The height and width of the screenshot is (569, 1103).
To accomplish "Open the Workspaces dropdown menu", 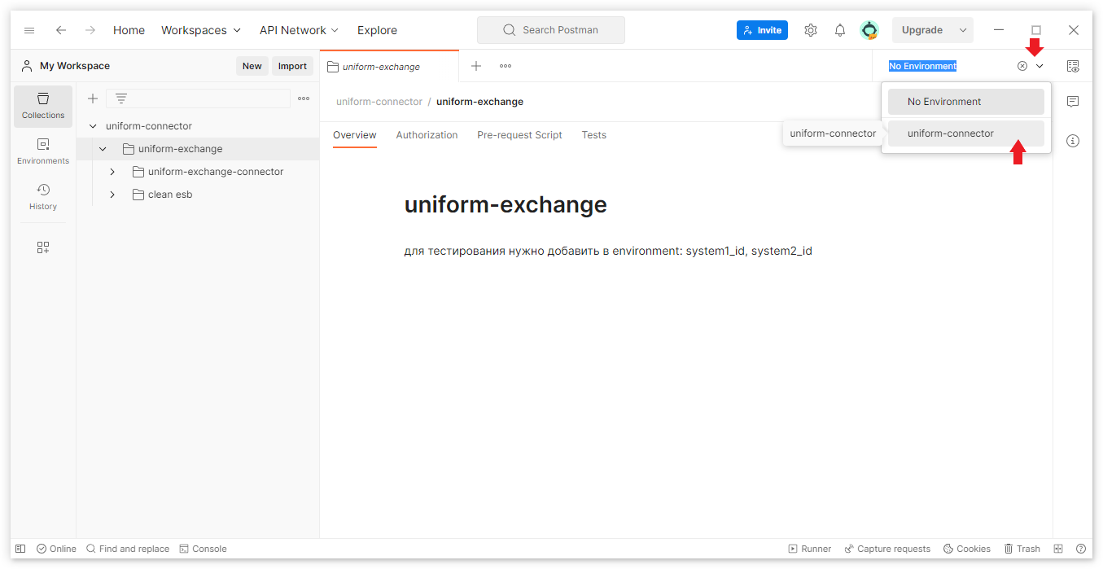I will 201,30.
